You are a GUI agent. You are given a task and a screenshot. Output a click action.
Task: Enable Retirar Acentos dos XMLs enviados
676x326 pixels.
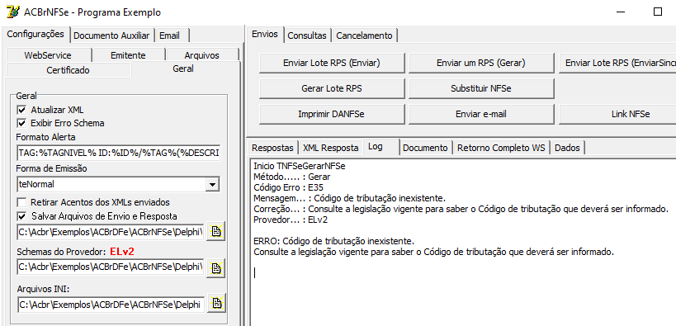[21, 202]
